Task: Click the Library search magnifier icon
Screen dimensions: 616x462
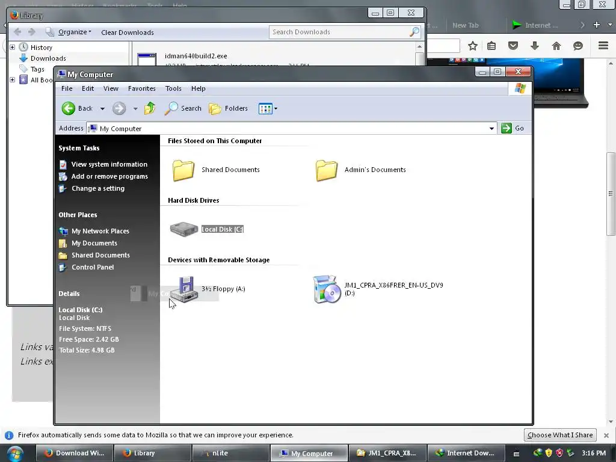Action: coord(414,32)
